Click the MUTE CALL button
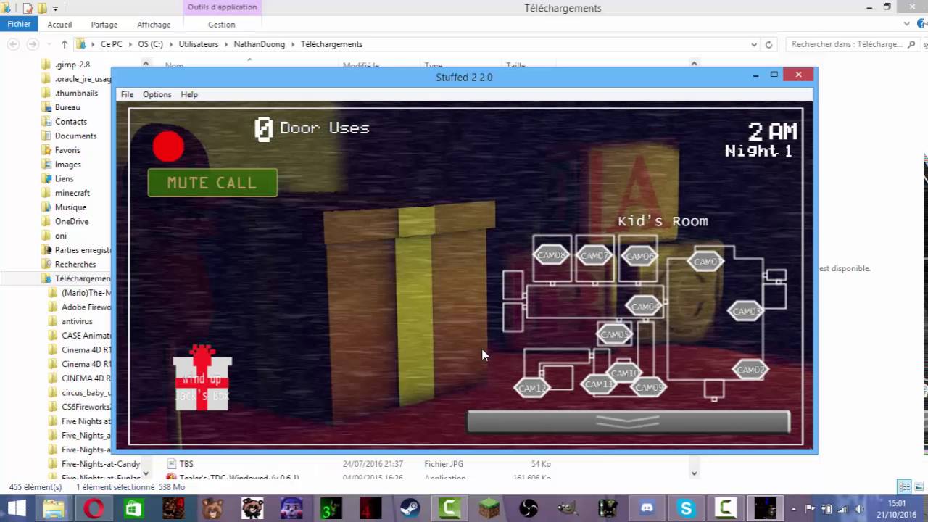The width and height of the screenshot is (928, 522). click(212, 183)
